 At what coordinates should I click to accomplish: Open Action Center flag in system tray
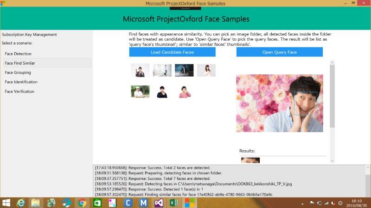312,203
